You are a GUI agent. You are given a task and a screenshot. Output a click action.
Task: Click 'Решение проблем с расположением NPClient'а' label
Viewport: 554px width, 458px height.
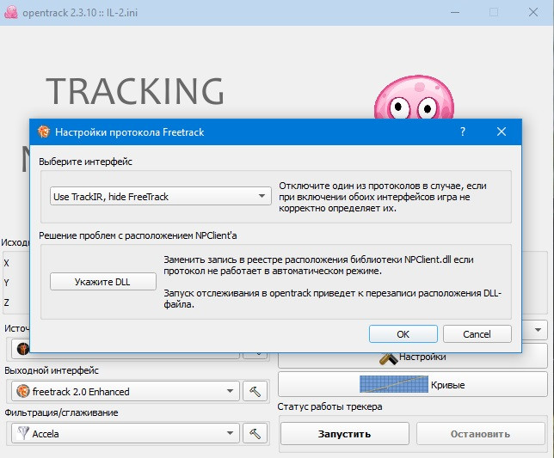tap(138, 235)
